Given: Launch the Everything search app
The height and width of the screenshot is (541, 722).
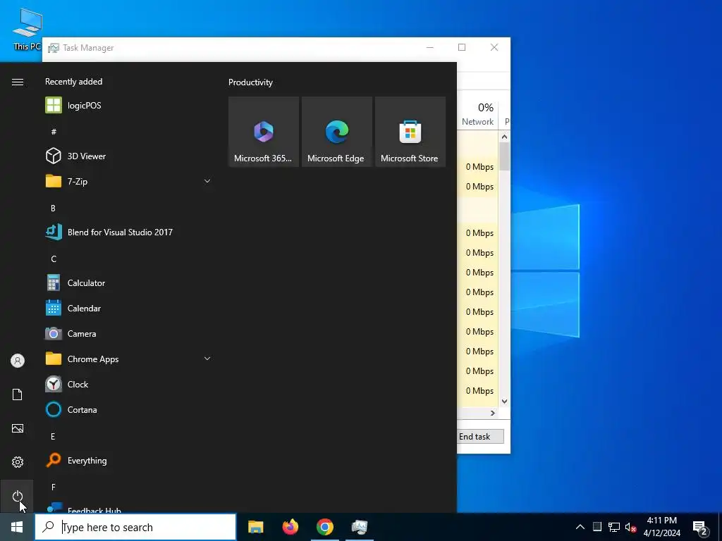Looking at the screenshot, I should tap(129, 461).
